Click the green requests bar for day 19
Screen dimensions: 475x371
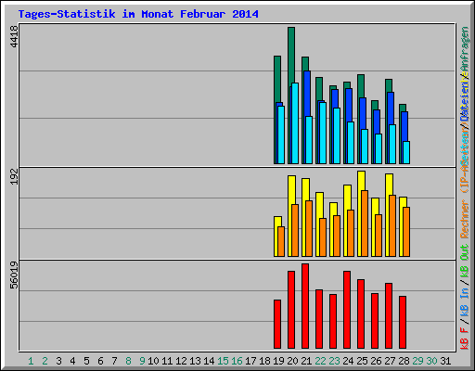click(x=277, y=79)
